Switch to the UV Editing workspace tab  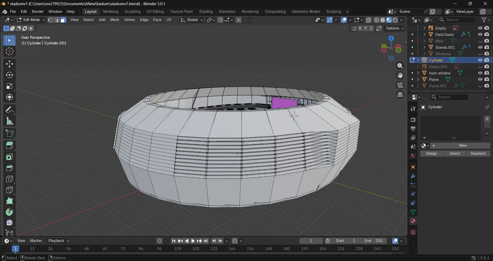(x=155, y=11)
